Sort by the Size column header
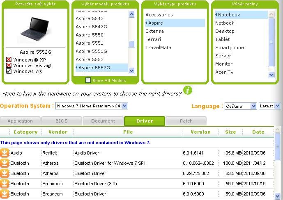 click(x=230, y=132)
